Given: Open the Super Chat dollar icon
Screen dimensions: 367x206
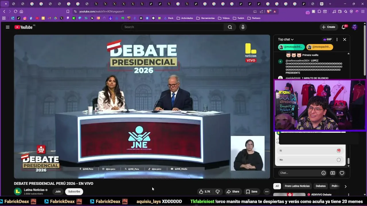Looking at the screenshot, I should (x=333, y=173).
